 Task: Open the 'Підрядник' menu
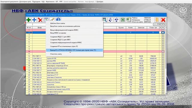(x=36, y=1)
